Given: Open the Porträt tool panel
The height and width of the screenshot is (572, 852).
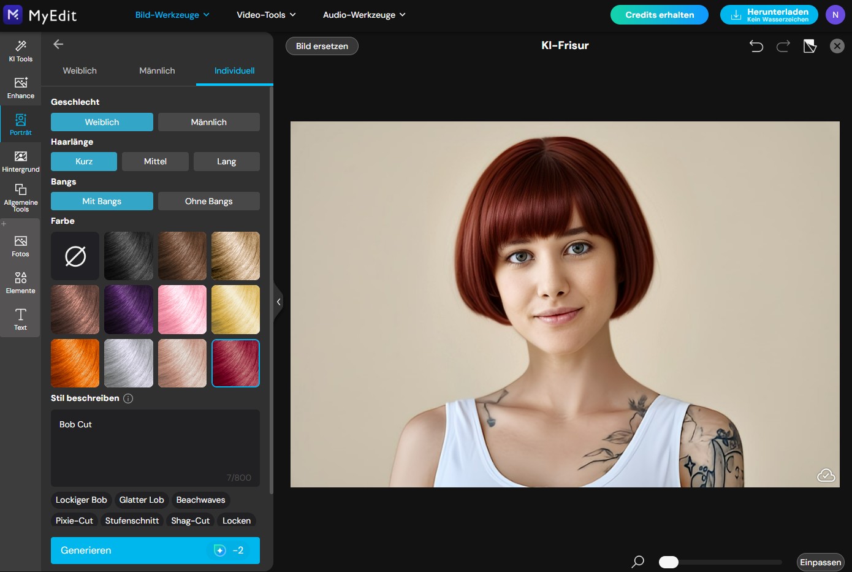Looking at the screenshot, I should point(20,124).
